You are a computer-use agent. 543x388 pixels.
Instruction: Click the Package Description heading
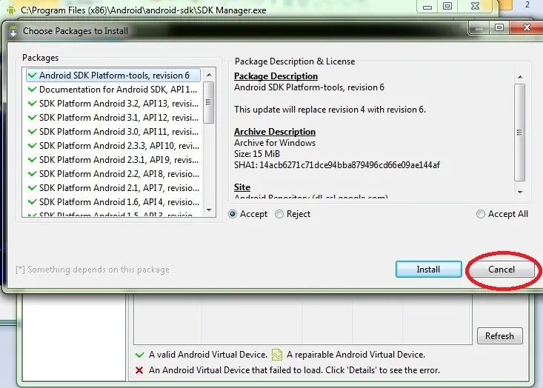tap(276, 76)
